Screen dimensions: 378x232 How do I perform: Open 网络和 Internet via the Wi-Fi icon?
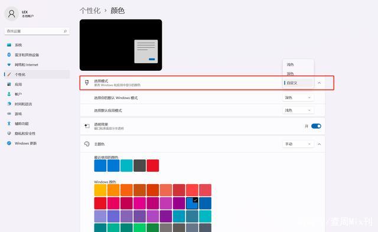(x=9, y=64)
